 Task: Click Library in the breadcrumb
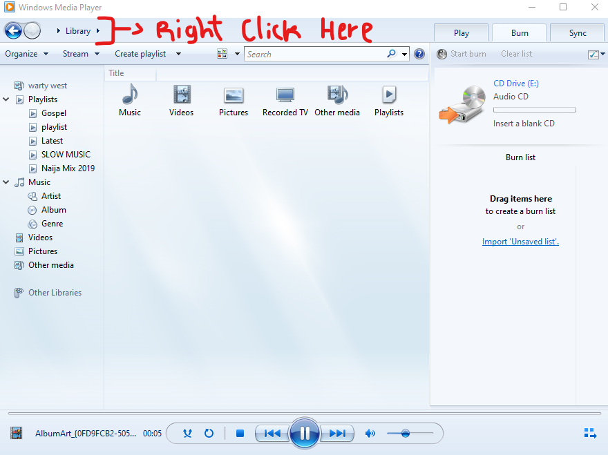(78, 31)
